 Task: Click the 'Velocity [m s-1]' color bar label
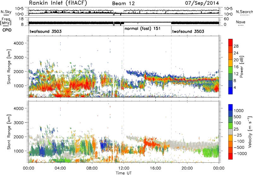[250, 132]
